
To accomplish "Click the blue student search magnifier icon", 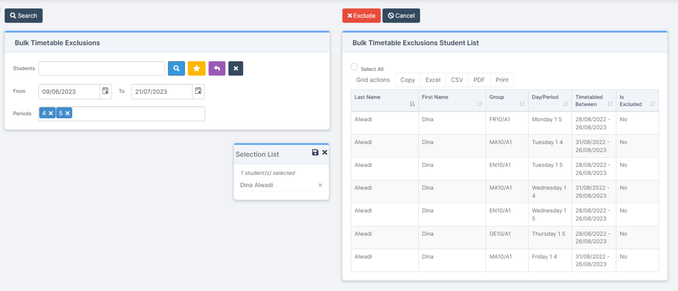I will (176, 68).
